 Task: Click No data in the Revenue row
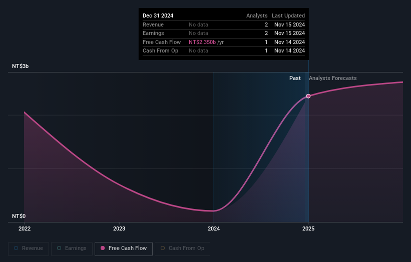pos(198,24)
